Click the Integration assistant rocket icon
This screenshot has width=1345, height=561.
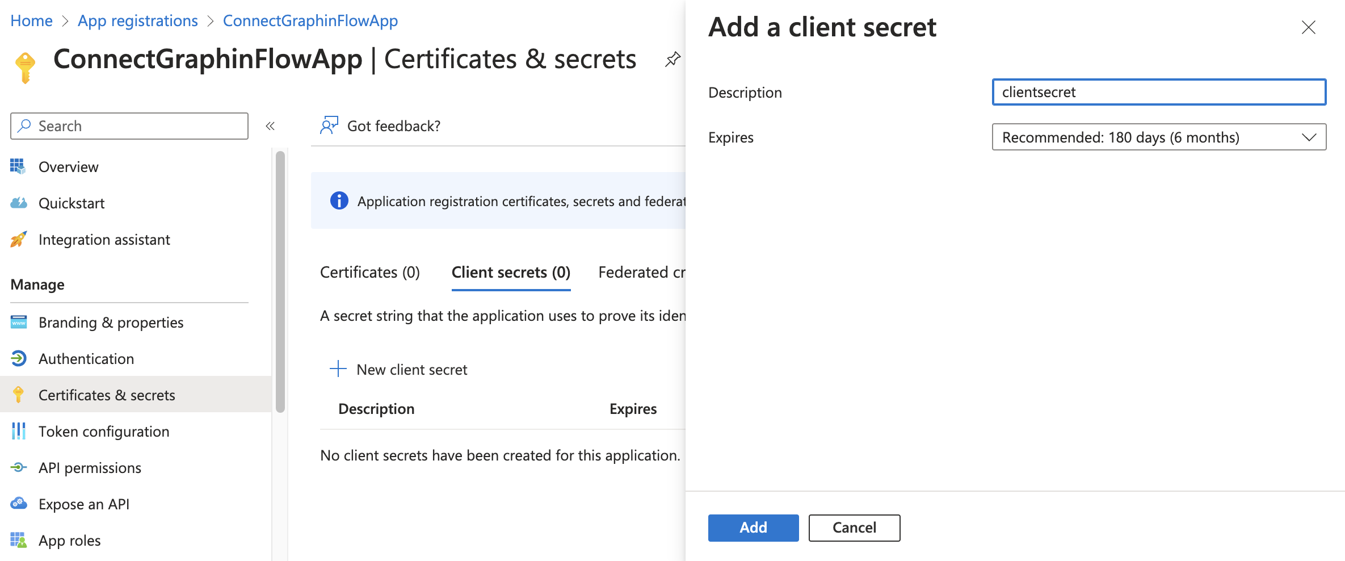click(x=18, y=239)
